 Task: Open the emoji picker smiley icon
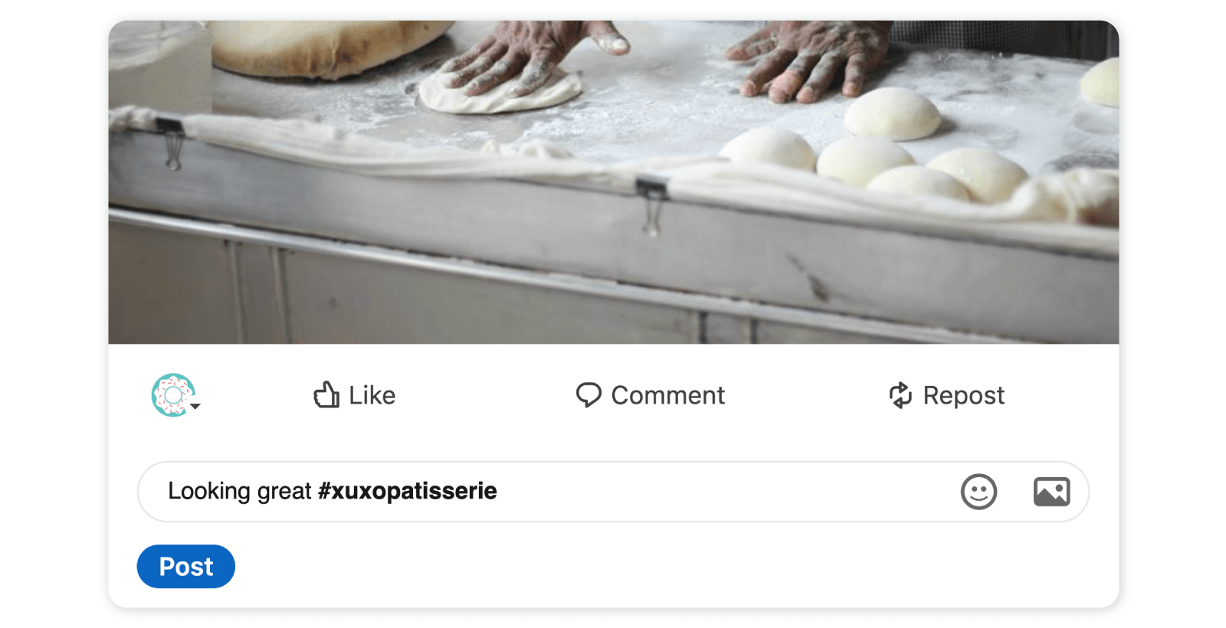coord(979,492)
